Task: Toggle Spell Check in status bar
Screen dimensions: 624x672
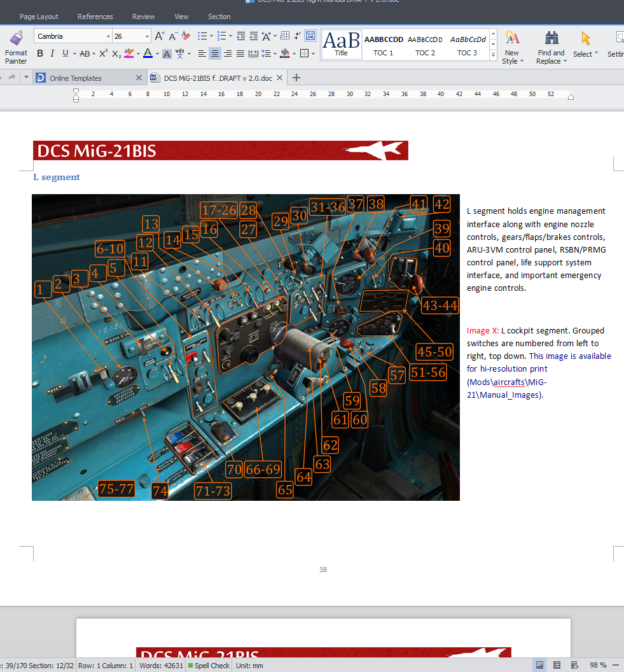Action: 209,666
